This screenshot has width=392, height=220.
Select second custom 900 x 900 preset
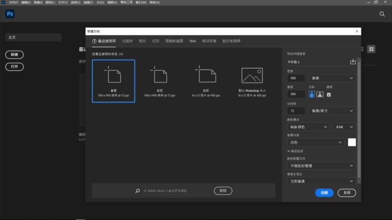(x=160, y=81)
